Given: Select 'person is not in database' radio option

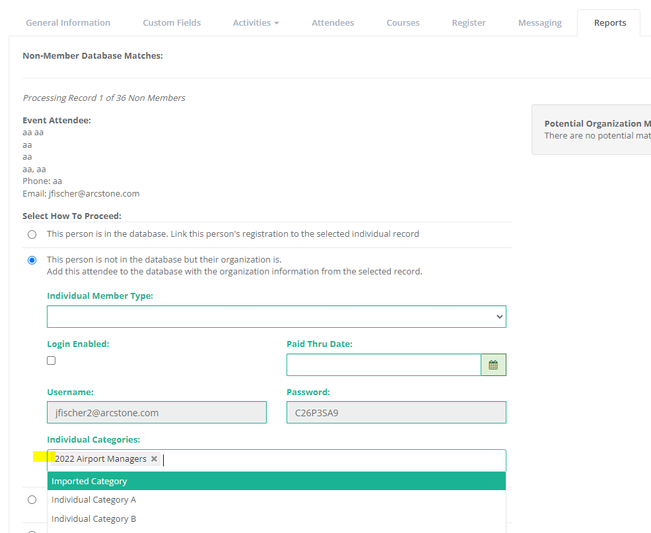Looking at the screenshot, I should point(32,261).
